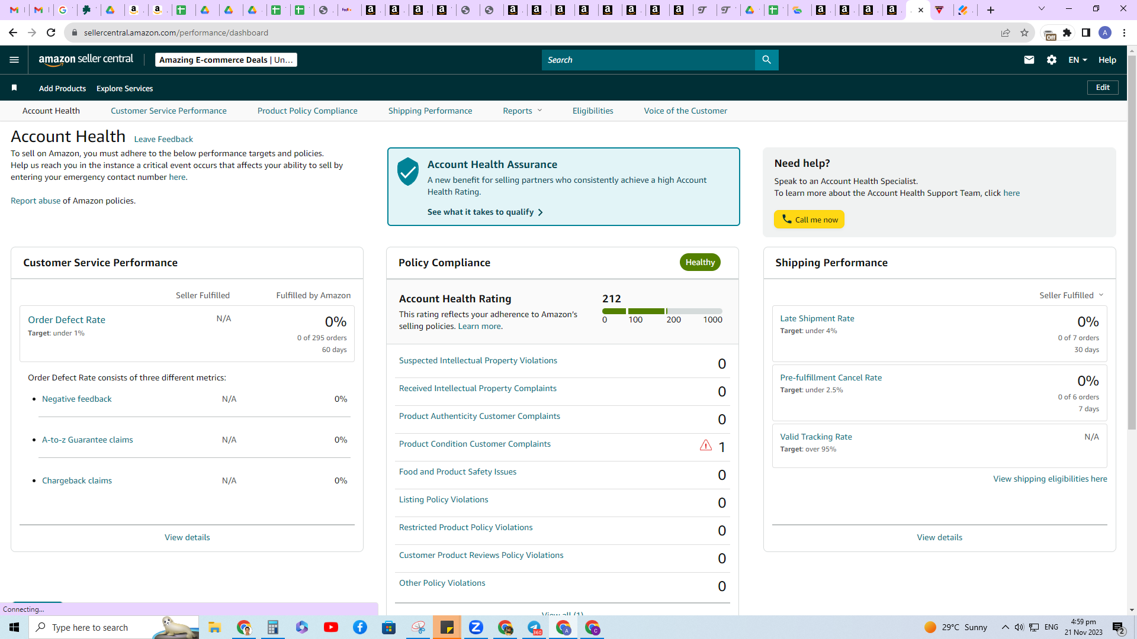Click the bookmark flag icon

point(14,88)
